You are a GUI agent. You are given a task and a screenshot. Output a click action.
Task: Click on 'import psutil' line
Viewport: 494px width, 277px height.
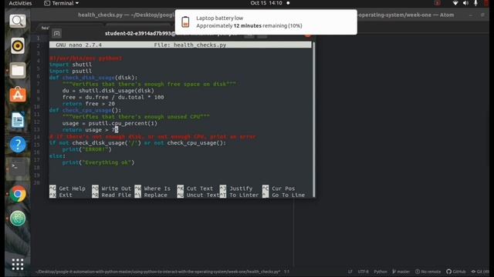pos(70,71)
